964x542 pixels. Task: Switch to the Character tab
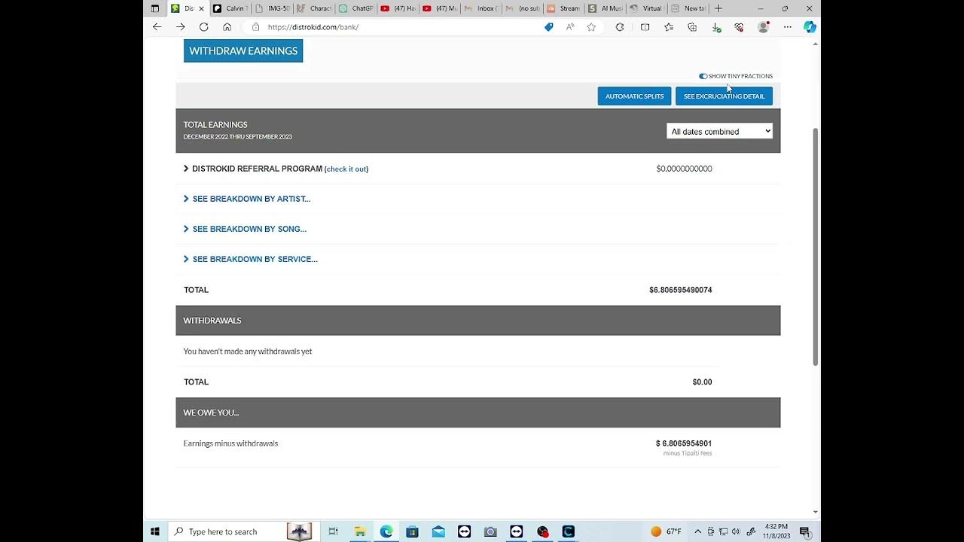313,8
